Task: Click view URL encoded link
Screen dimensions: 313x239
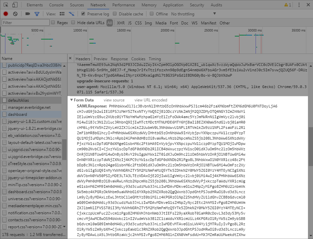Action: (x=151, y=100)
